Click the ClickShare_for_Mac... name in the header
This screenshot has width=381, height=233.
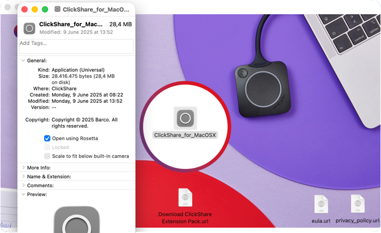71,24
